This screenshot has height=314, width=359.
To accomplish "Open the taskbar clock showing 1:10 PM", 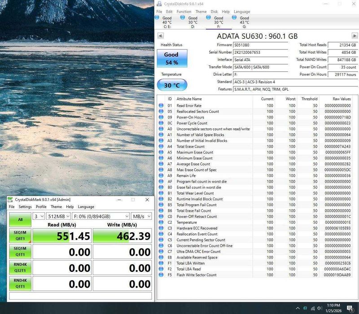I will (333, 308).
